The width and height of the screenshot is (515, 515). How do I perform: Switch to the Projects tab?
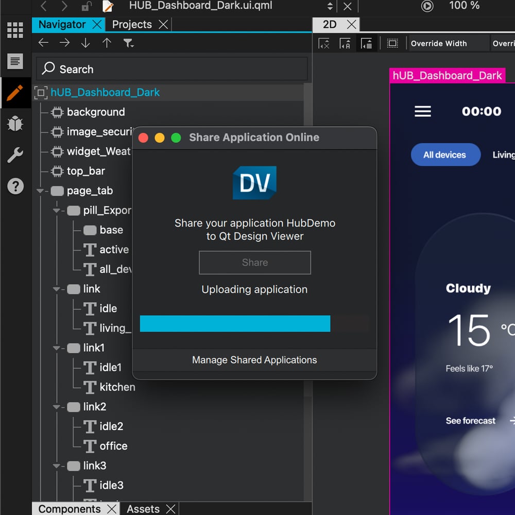[132, 24]
